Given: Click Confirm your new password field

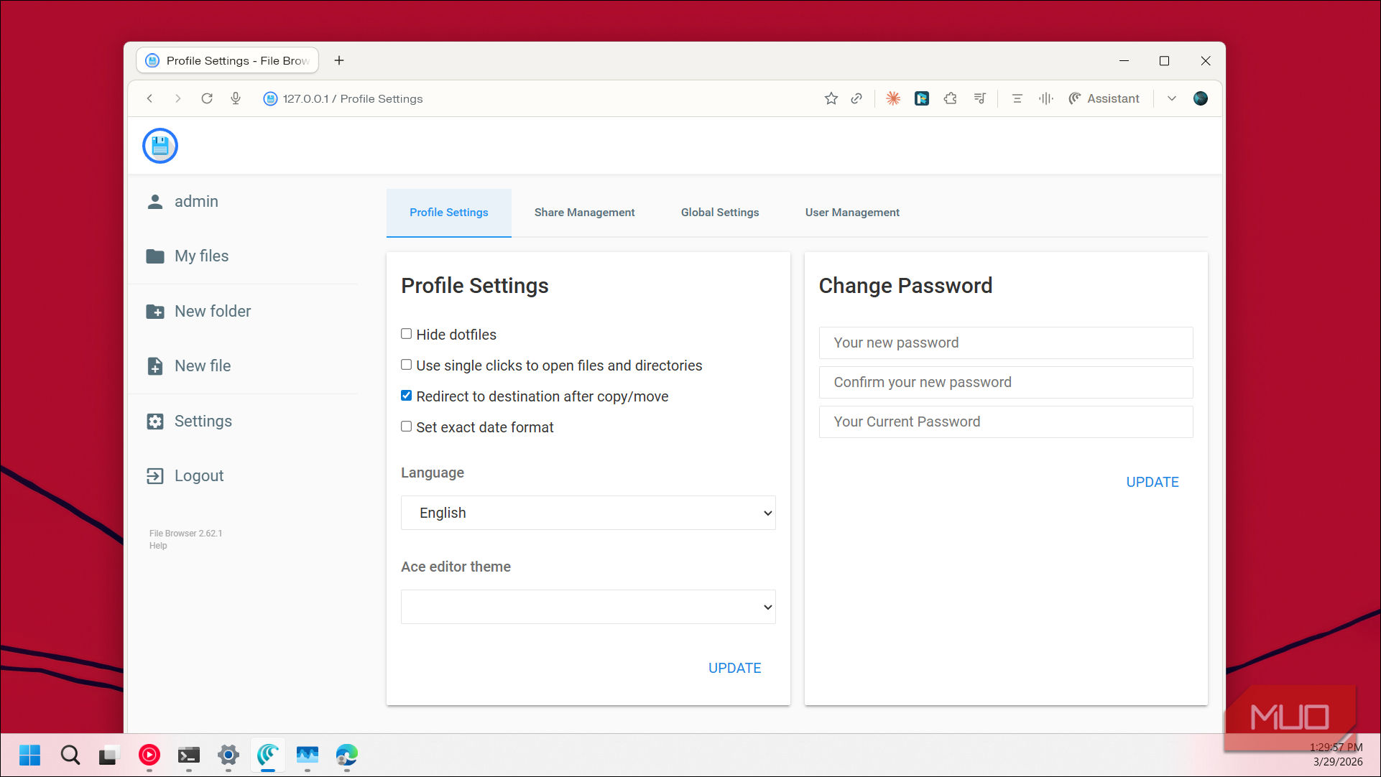Looking at the screenshot, I should [1006, 382].
